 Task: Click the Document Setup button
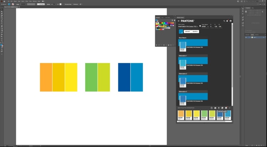click(68, 4)
